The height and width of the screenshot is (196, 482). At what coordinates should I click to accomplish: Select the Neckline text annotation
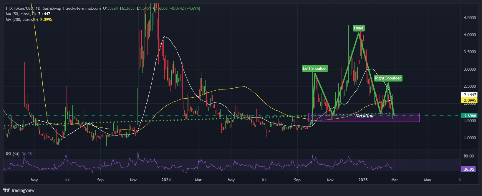click(364, 116)
